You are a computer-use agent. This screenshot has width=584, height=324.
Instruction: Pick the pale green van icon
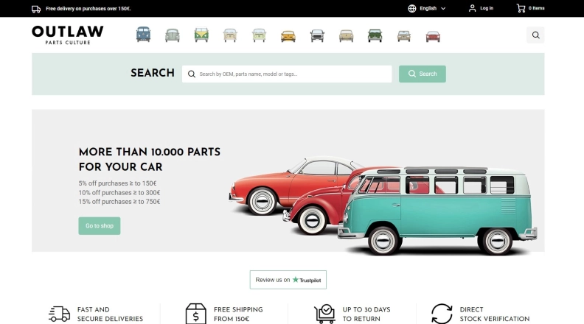[259, 35]
